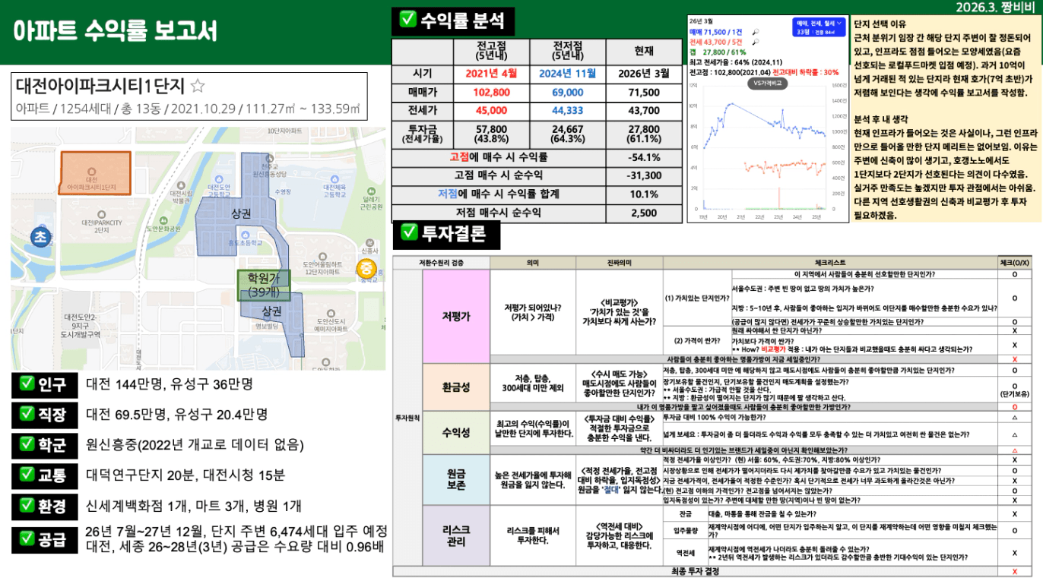Click the 전고대비 하락률 : 30% text
The image size is (1043, 584).
(x=805, y=72)
